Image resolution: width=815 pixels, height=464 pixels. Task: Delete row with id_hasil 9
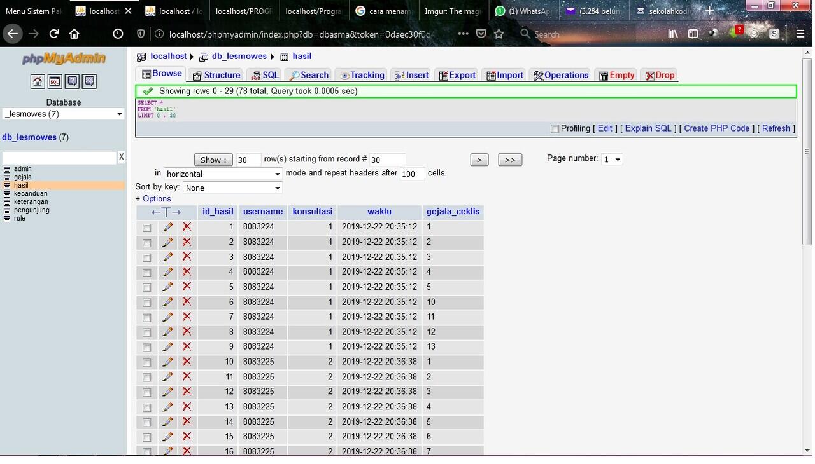pyautogui.click(x=187, y=346)
